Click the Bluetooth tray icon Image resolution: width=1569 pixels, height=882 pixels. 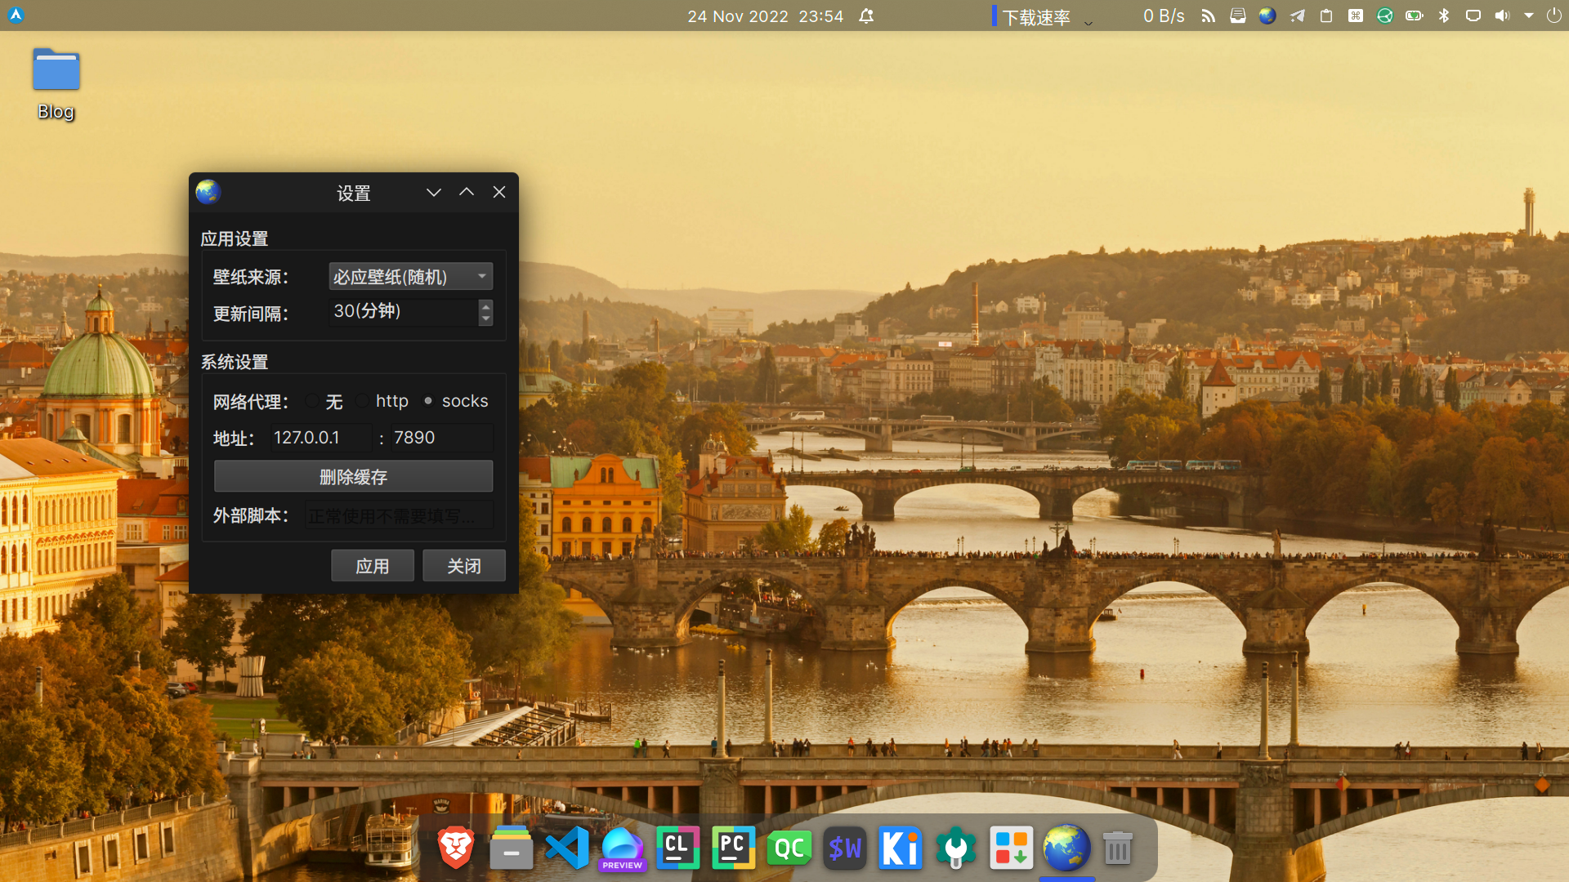(1444, 16)
